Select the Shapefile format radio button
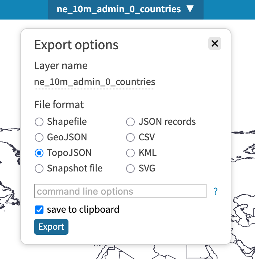Screen dimensions: 255x259 [x=39, y=122]
